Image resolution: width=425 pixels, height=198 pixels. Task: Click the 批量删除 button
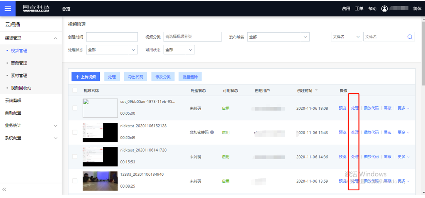coord(190,77)
